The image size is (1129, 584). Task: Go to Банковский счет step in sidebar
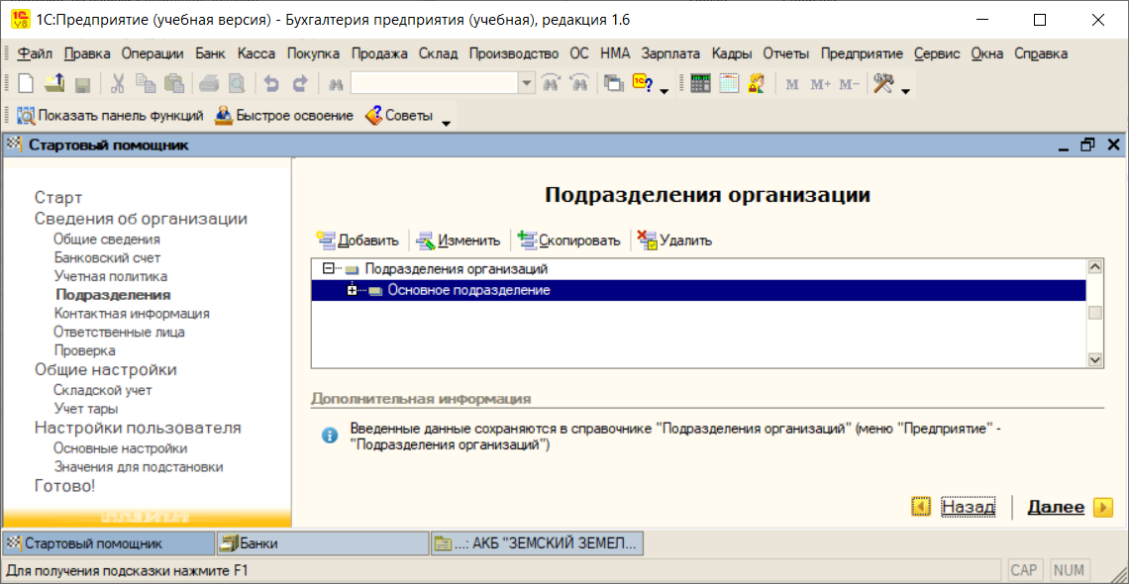pyautogui.click(x=107, y=257)
